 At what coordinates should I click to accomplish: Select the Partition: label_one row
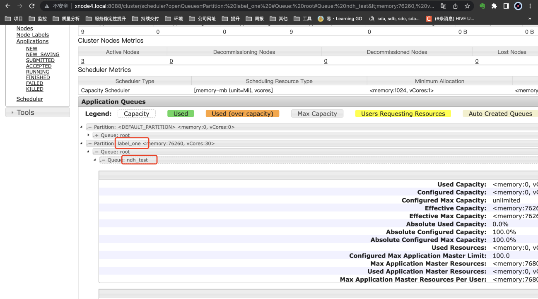point(311,143)
